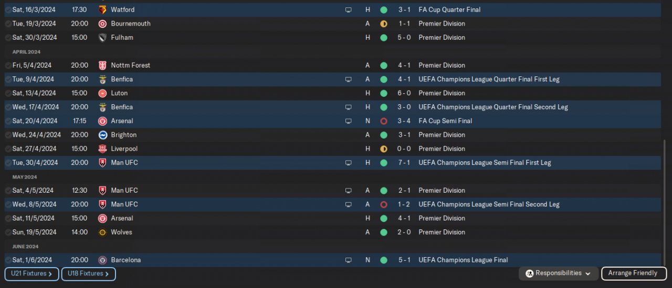672x288 pixels.
Task: Toggle the check mark beside Fri, 5/4/2024
Action: pos(8,65)
